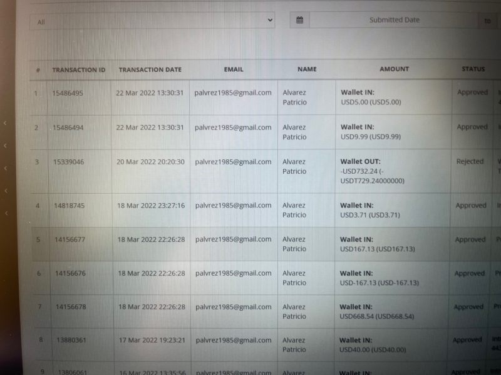501x375 pixels.
Task: Sort by STATUS column header
Action: [473, 69]
